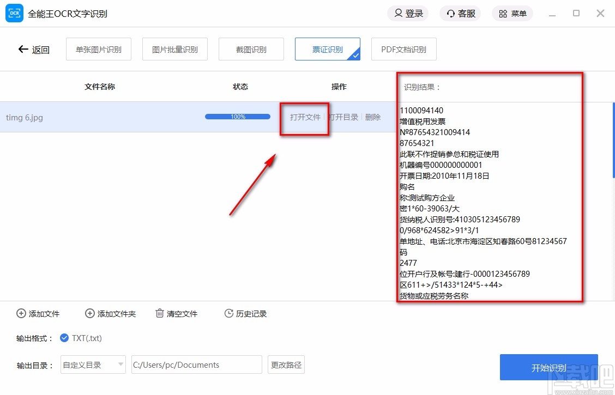Open the 历史记录 clock history icon
Image resolution: width=615 pixels, height=395 pixels.
(228, 313)
